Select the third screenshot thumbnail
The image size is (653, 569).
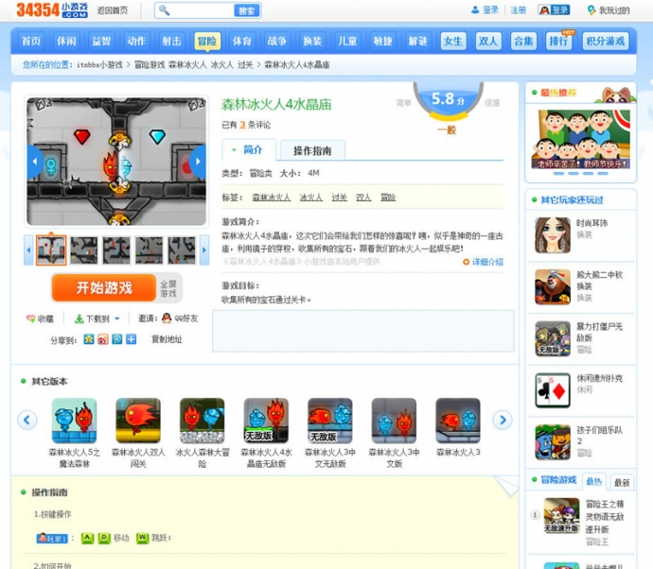click(x=116, y=250)
